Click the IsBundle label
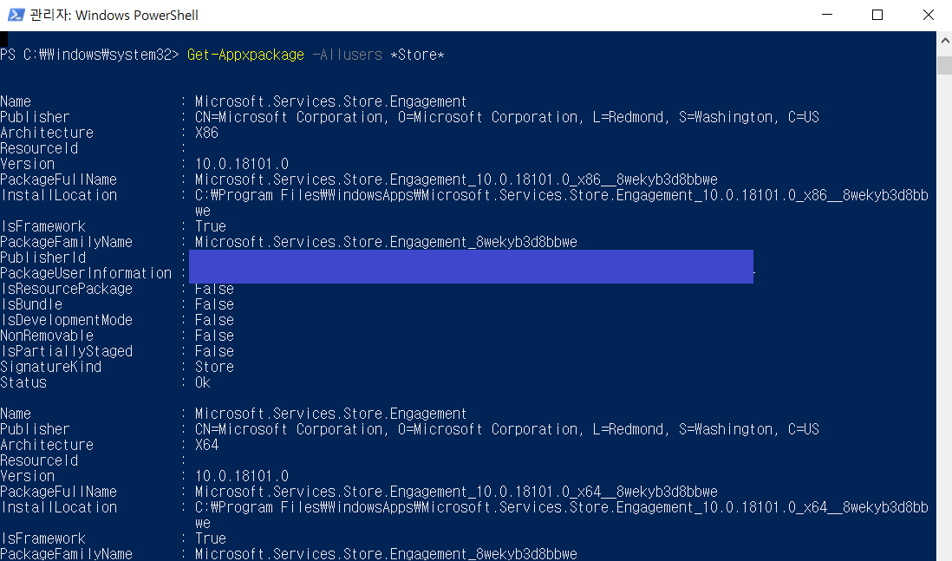Screen dimensions: 952x561 coord(31,304)
